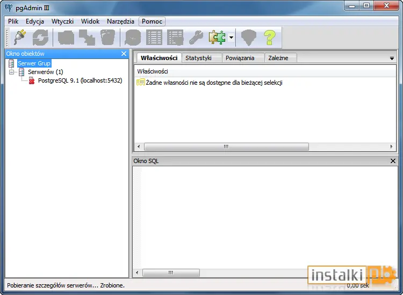Minimize the pgAdmin III window
The height and width of the screenshot is (295, 403).
pyautogui.click(x=352, y=6)
